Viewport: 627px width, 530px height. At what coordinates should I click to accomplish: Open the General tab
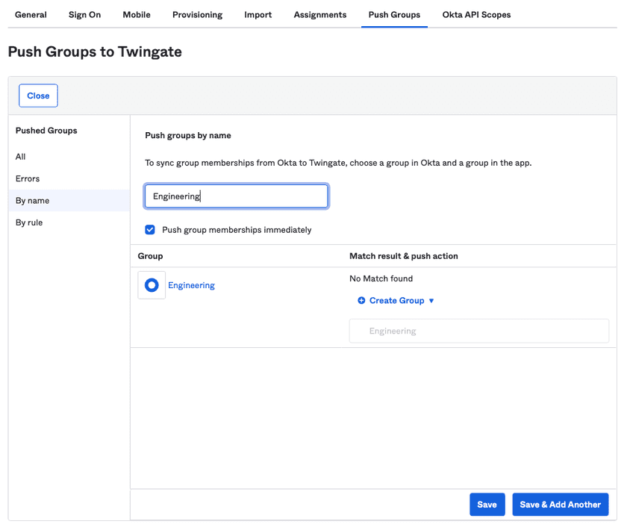click(x=31, y=15)
